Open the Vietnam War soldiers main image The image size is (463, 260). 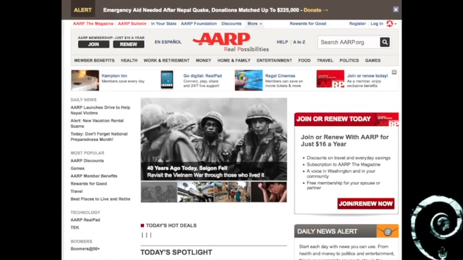214,139
